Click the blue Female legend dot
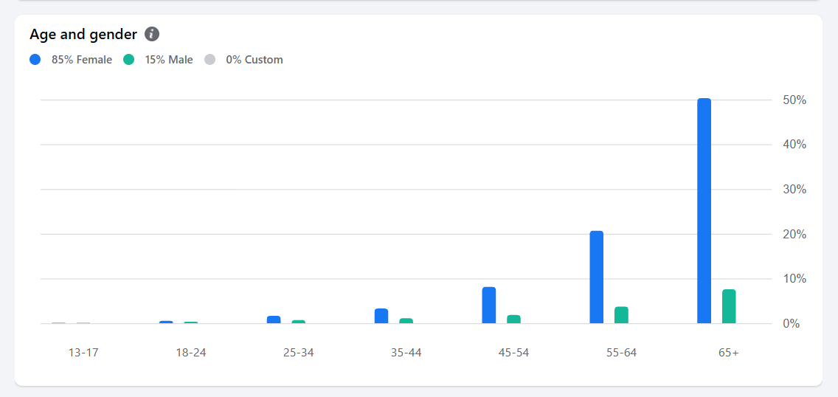838x397 pixels. click(35, 60)
